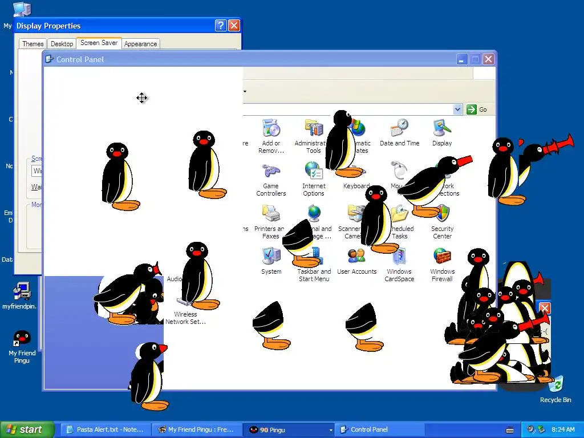Viewport: 584px width, 438px height.
Task: Switch to the Desktop tab
Action: tap(62, 43)
